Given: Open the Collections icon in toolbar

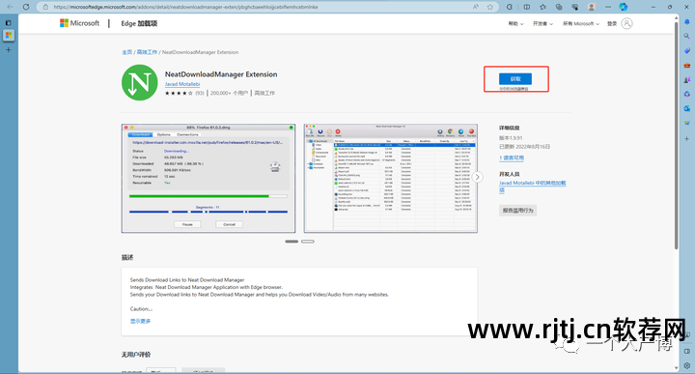Looking at the screenshot, I should pos(559,7).
